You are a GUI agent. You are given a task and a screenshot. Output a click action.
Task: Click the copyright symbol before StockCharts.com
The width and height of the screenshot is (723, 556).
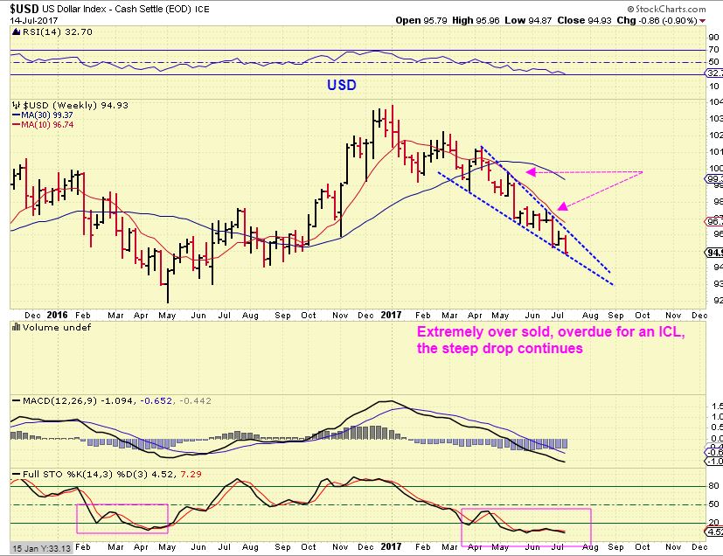point(630,9)
